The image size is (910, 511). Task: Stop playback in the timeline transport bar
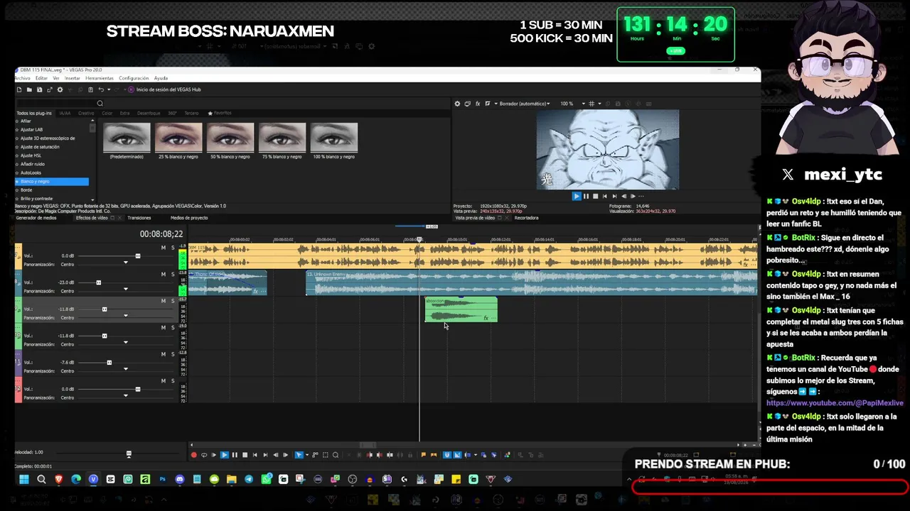point(245,455)
